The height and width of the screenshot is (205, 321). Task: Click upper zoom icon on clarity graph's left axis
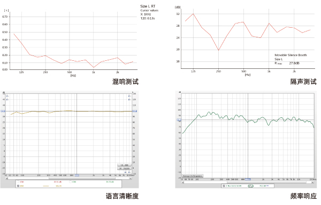point(7,96)
